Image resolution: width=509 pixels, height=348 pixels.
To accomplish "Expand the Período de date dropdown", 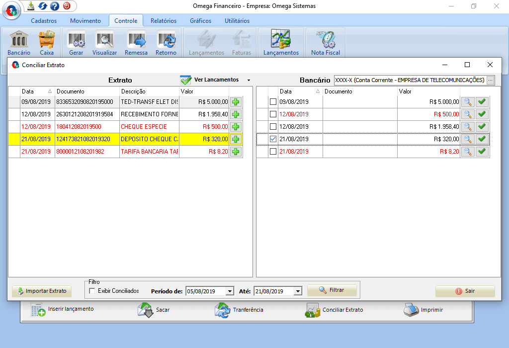I will (x=229, y=291).
